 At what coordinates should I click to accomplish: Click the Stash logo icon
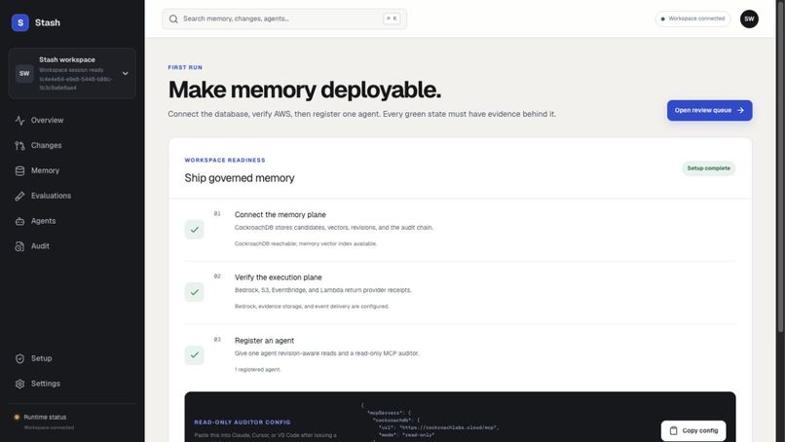point(20,22)
